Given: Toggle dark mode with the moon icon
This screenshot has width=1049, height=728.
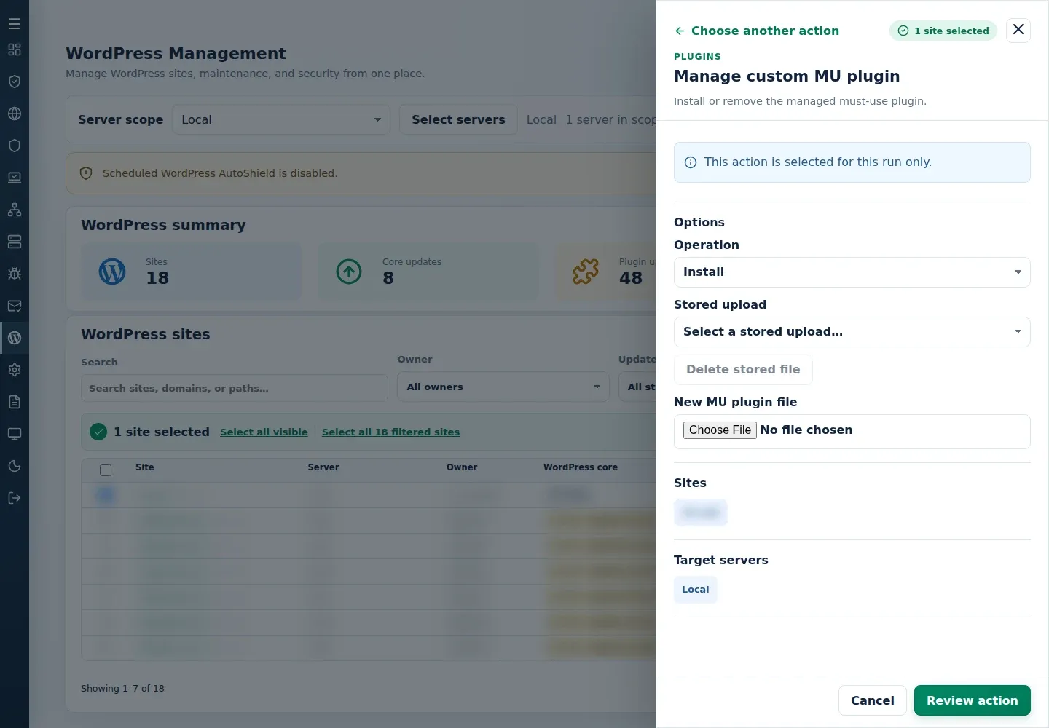Looking at the screenshot, I should coord(15,466).
